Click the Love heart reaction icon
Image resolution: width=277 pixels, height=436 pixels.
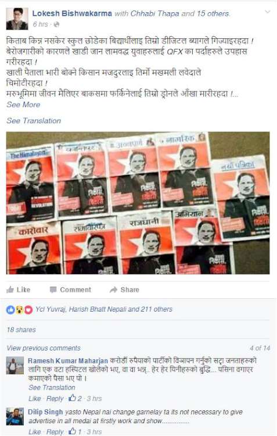pos(28,309)
